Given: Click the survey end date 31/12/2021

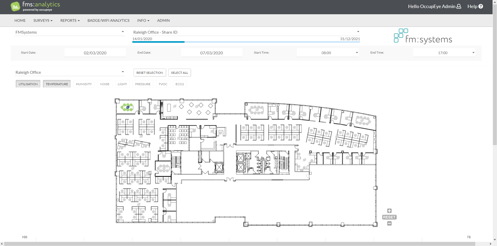Looking at the screenshot, I should pos(350,39).
